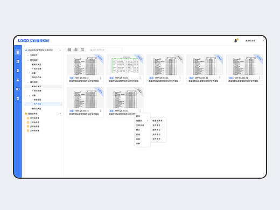
Task: Collapse the 目录结构 directory tree header
Action: (x=60, y=50)
